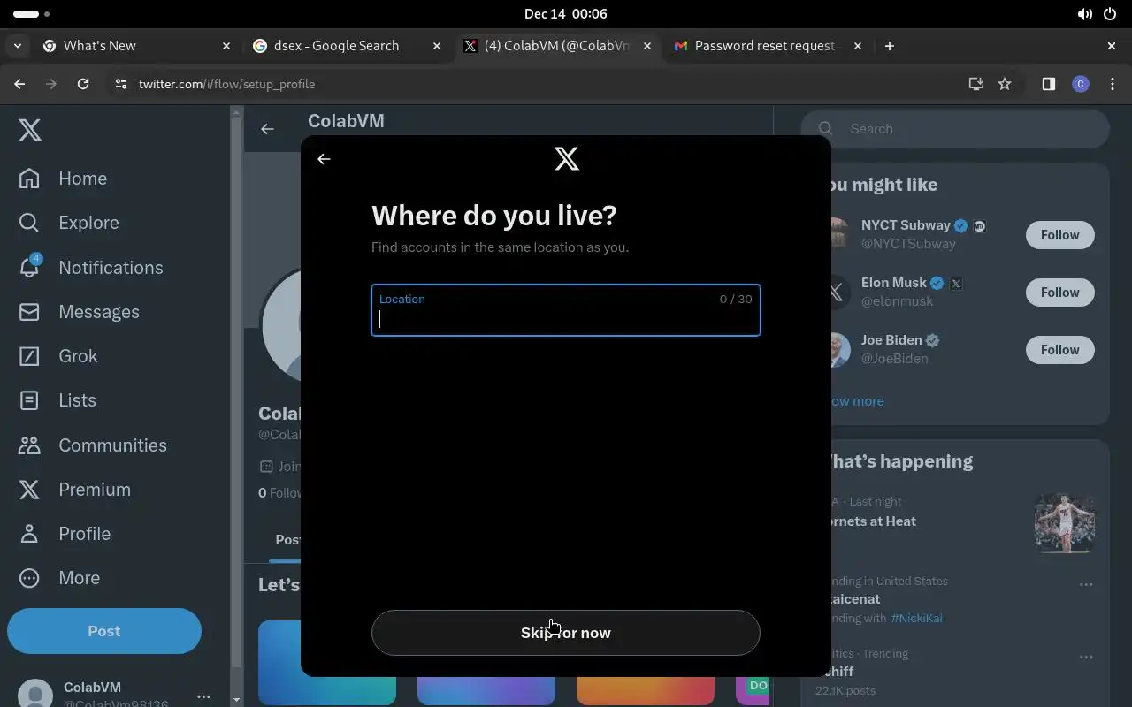Image resolution: width=1132 pixels, height=707 pixels.
Task: Open Grok from the sidebar
Action: pos(57,356)
